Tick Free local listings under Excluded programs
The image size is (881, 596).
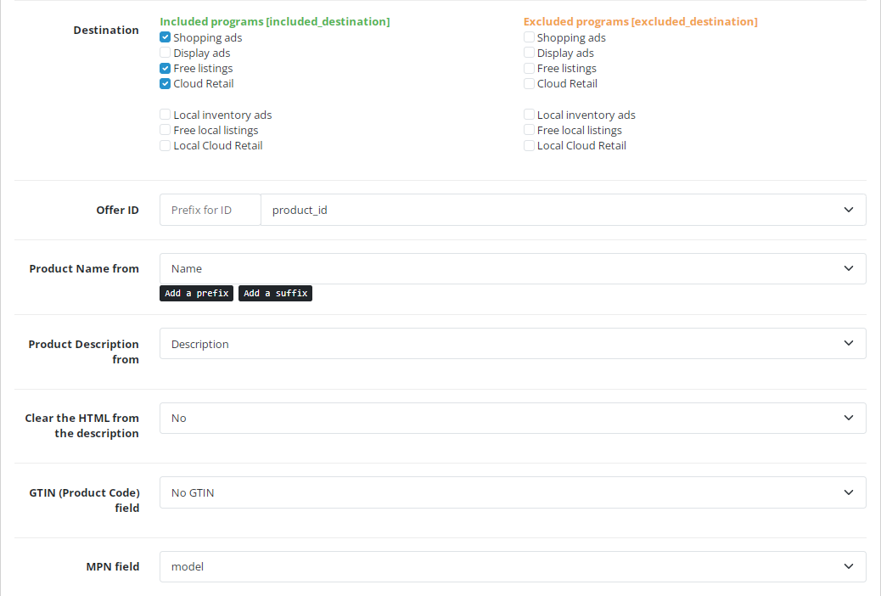pos(529,130)
